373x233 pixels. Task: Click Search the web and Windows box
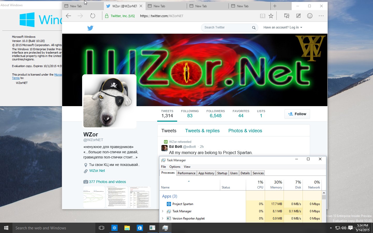[54, 228]
